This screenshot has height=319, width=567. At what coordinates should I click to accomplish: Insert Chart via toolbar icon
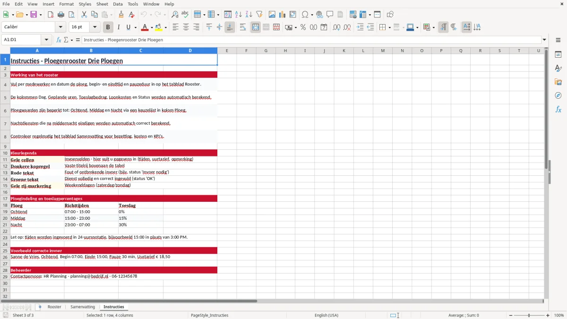(x=283, y=15)
